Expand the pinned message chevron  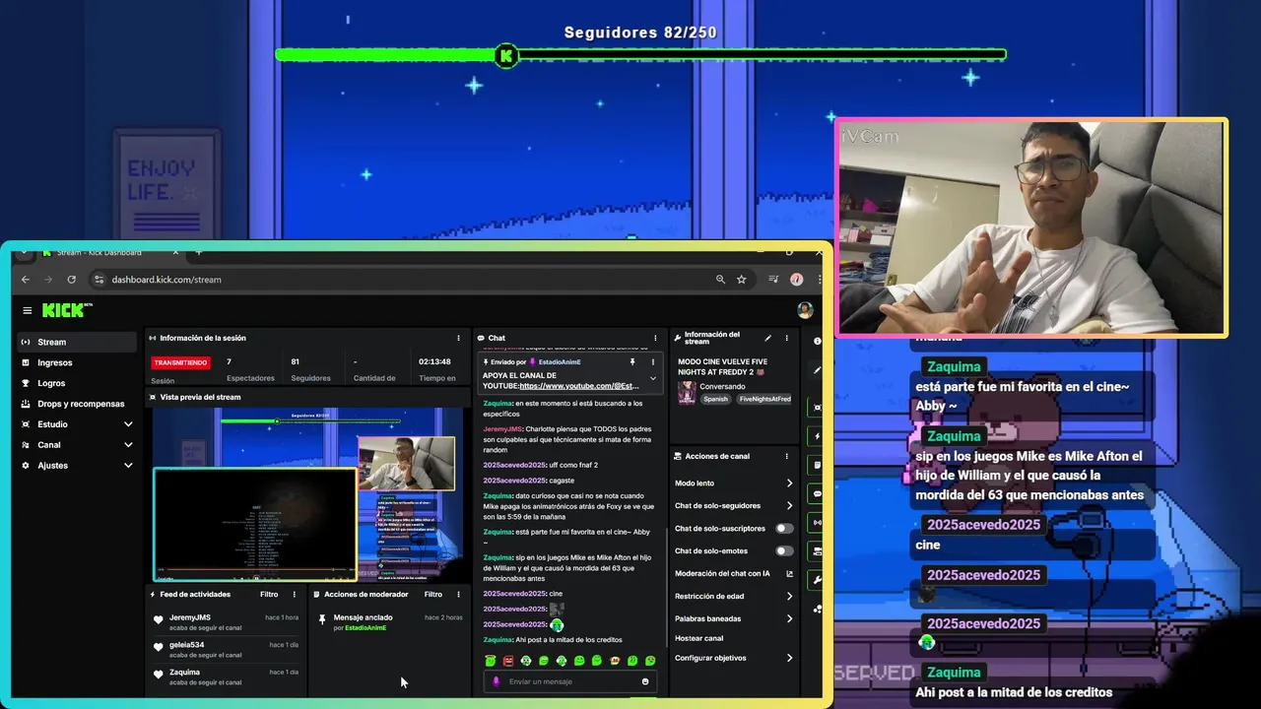(652, 378)
